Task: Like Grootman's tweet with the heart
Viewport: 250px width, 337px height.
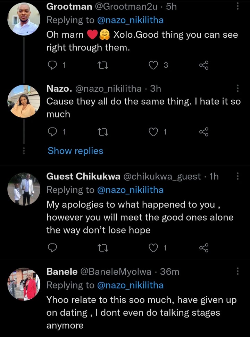Action: pos(153,65)
